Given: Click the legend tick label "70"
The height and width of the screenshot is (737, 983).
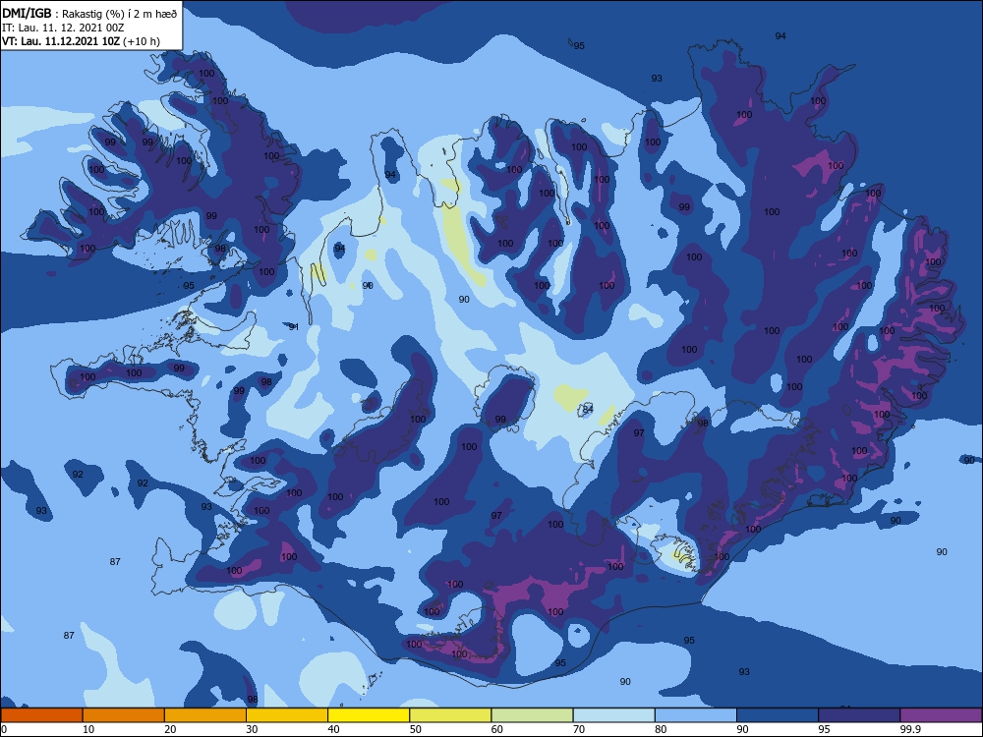Looking at the screenshot, I should 579,729.
